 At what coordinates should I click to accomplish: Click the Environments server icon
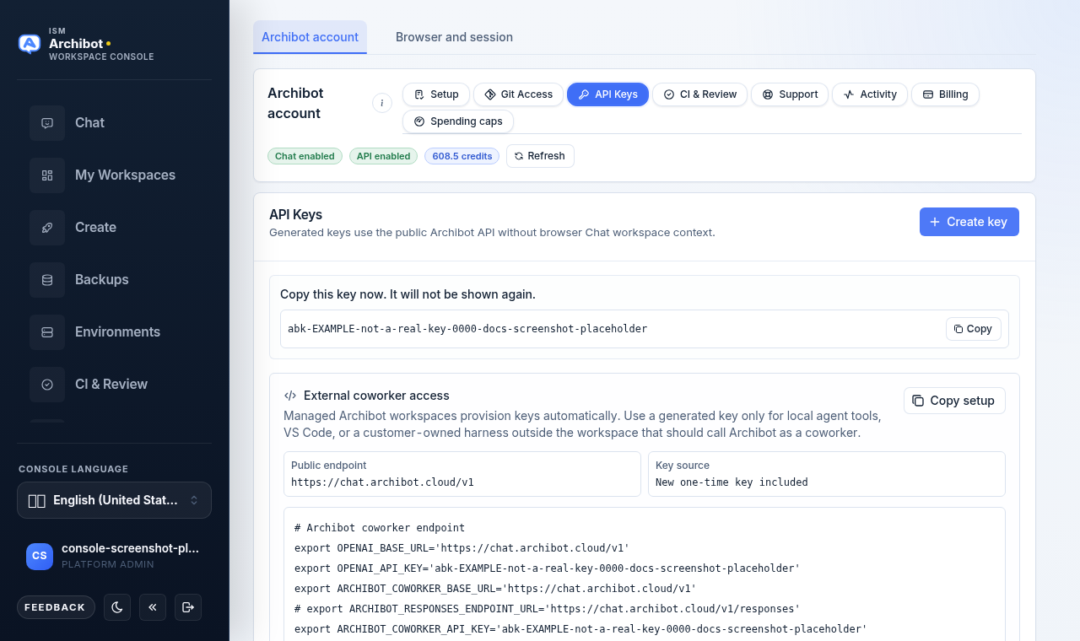[47, 332]
